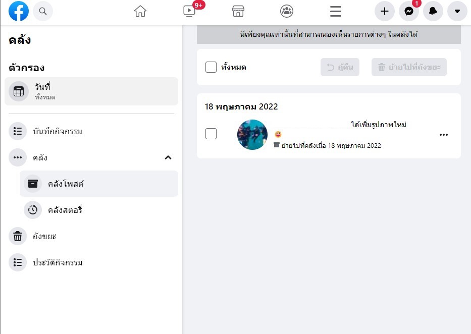Click the three-dots icon beside คลัง
This screenshot has width=471, height=334.
(x=18, y=157)
